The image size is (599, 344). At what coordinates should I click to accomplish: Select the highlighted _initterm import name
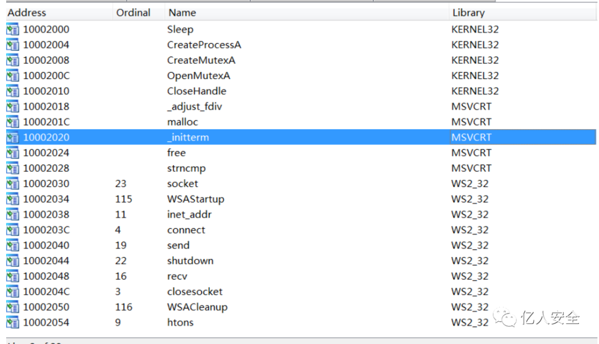(x=188, y=137)
